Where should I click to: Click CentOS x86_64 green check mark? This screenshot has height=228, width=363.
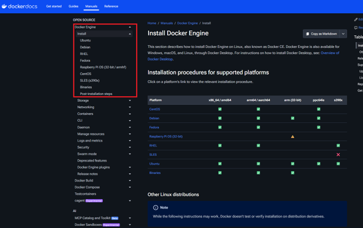click(220, 109)
